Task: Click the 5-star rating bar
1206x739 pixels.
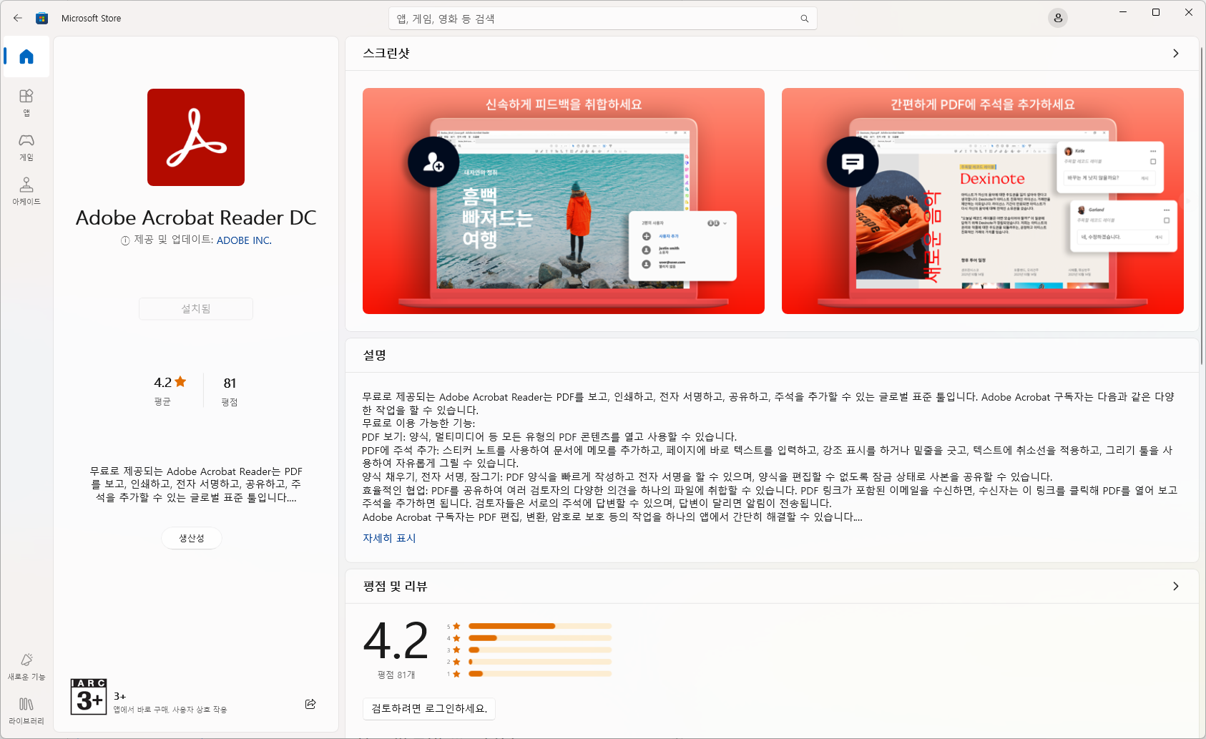Action: pos(540,626)
